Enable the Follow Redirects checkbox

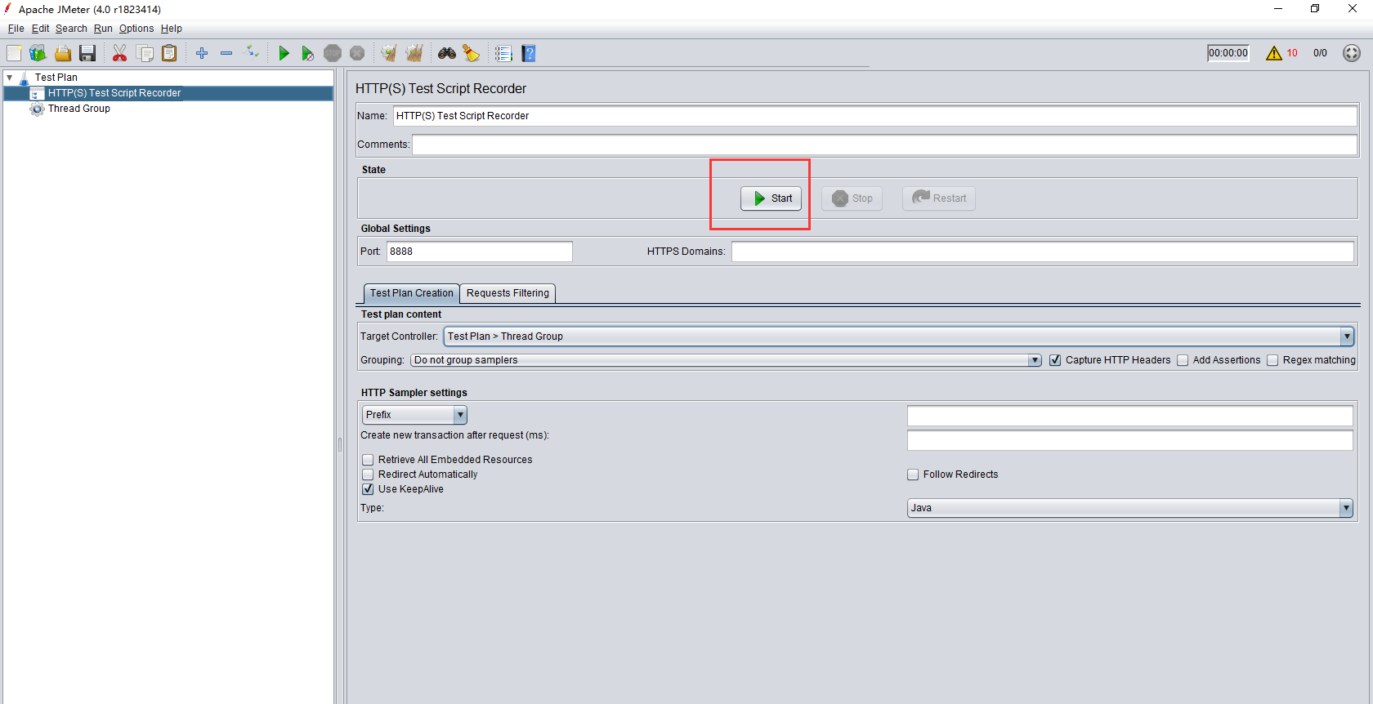pos(913,475)
